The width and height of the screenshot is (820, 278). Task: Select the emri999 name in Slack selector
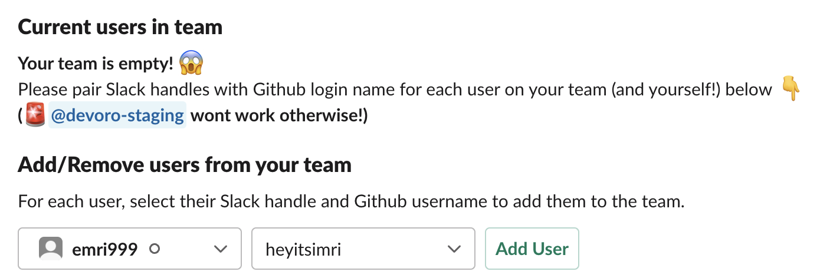(x=104, y=249)
